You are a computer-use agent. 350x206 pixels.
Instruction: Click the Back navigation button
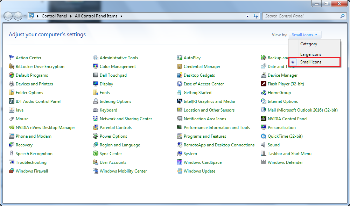pyautogui.click(x=8, y=16)
